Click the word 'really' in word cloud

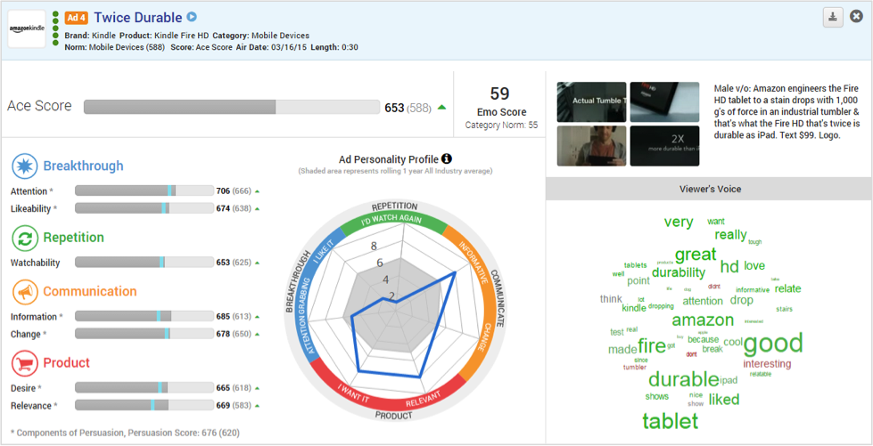click(x=730, y=235)
